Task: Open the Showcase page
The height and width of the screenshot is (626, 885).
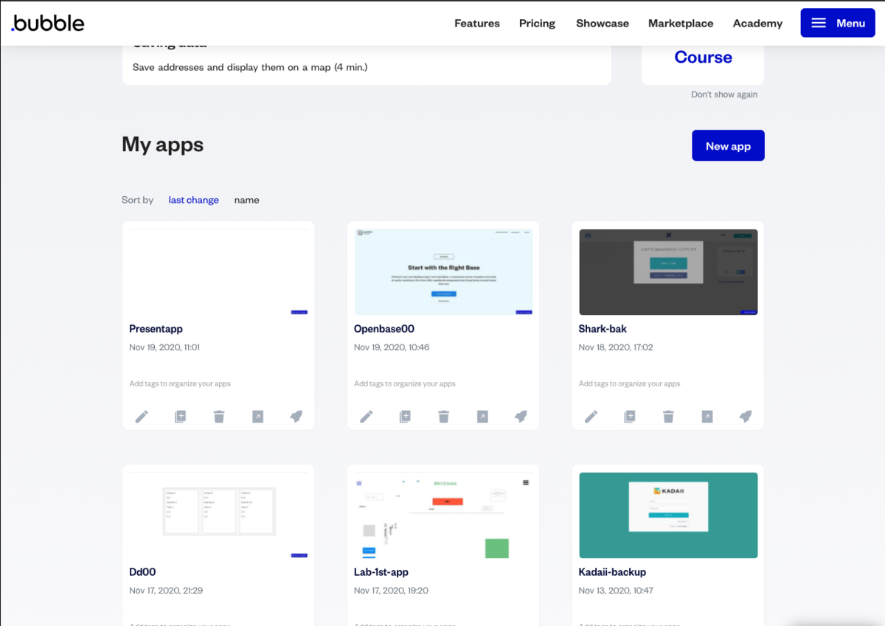Action: (603, 24)
